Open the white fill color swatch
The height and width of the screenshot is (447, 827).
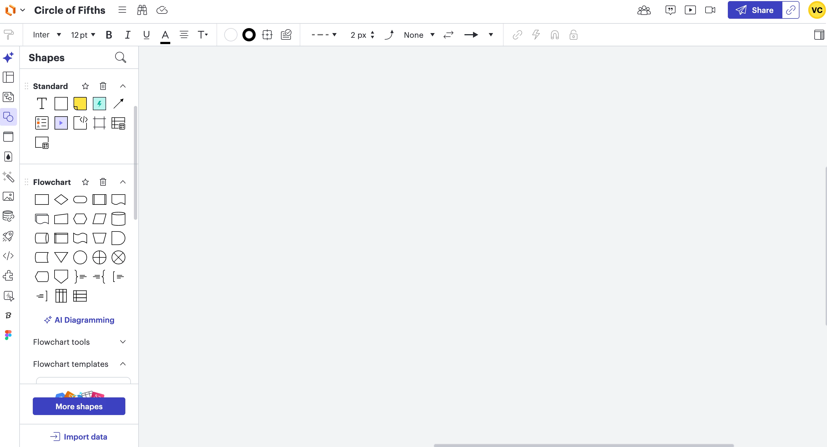231,35
